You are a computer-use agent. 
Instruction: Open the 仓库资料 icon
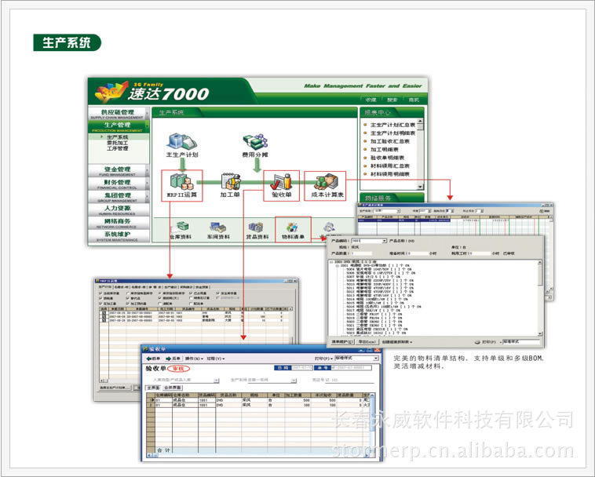[181, 230]
